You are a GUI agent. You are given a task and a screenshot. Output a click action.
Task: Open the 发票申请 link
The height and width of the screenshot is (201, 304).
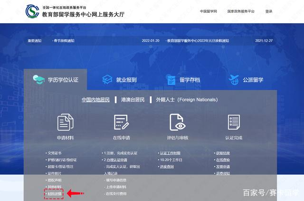[223, 167]
